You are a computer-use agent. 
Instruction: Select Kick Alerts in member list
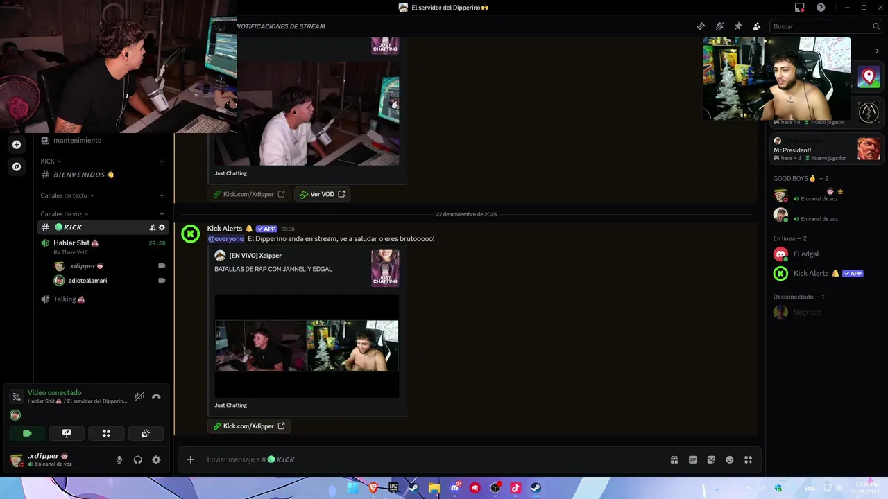coord(826,274)
